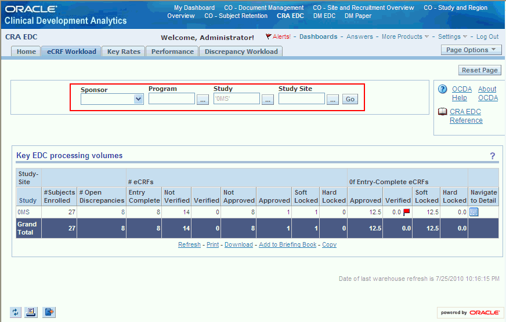This screenshot has height=322, width=506.
Task: Open the Study Site browse ellipsis button
Action: point(332,100)
